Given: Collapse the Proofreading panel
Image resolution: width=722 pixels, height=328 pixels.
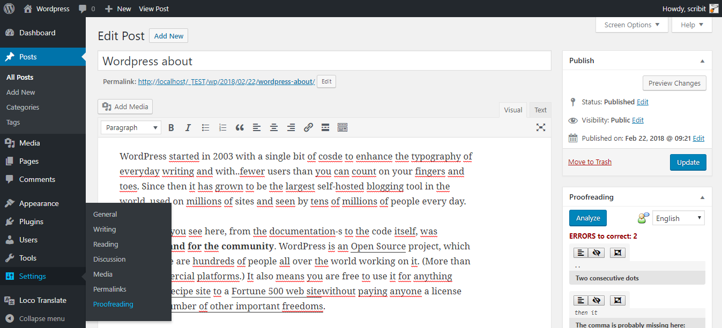Looking at the screenshot, I should [x=702, y=196].
